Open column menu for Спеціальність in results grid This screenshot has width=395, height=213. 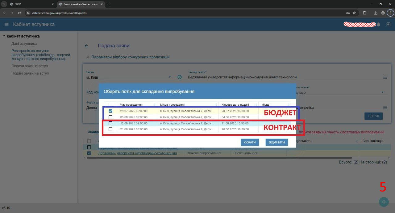point(357,141)
